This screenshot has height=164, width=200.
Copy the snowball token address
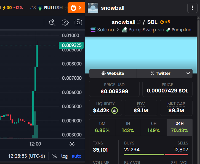tap(139, 22)
